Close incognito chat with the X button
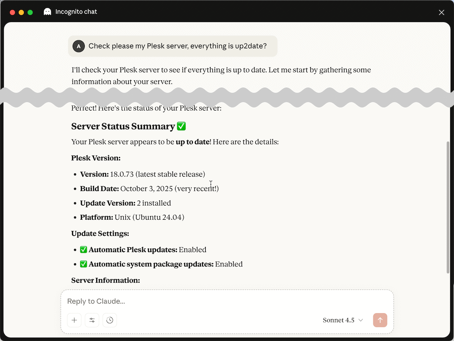Image resolution: width=454 pixels, height=341 pixels. pos(442,12)
